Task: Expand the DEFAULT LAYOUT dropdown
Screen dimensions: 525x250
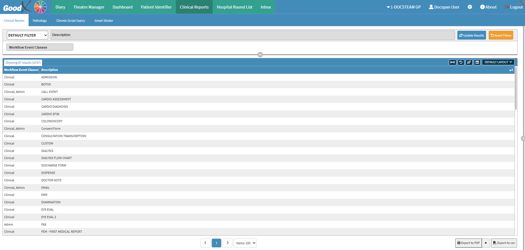Action: click(498, 62)
